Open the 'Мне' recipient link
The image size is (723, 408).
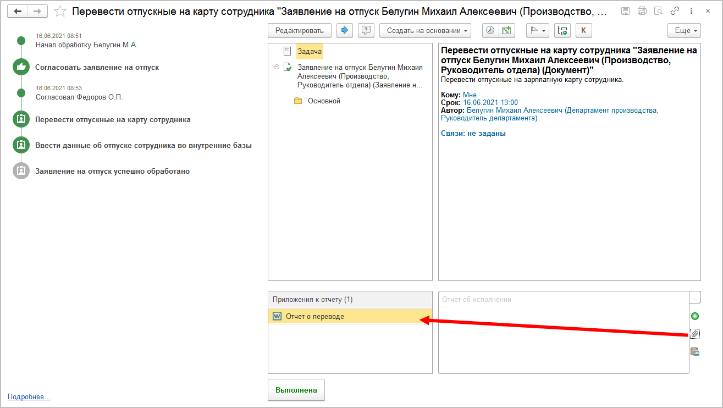point(470,95)
